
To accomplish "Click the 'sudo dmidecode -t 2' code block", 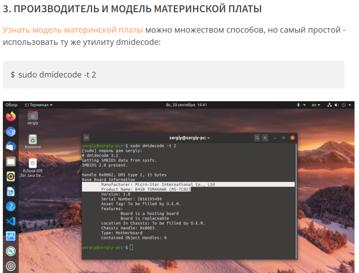I will pyautogui.click(x=173, y=75).
